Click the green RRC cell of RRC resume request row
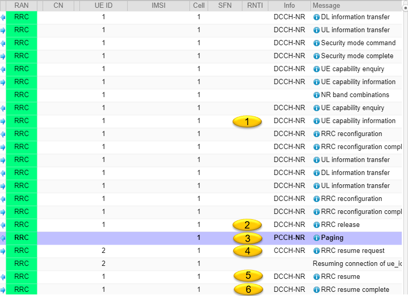 [22, 251]
